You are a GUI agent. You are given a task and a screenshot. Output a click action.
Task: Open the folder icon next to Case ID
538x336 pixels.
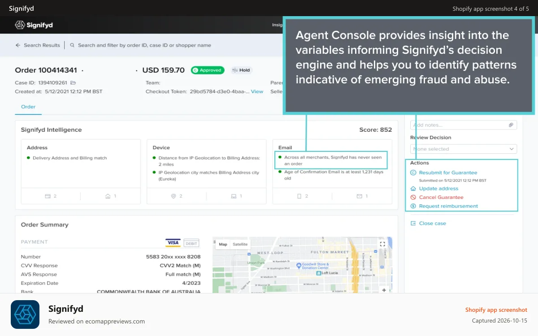(73, 83)
